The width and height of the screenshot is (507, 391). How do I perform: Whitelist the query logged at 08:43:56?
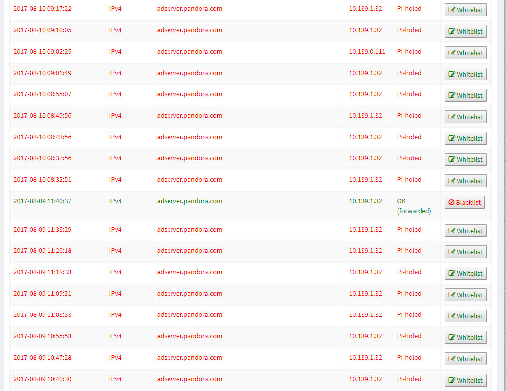click(465, 138)
